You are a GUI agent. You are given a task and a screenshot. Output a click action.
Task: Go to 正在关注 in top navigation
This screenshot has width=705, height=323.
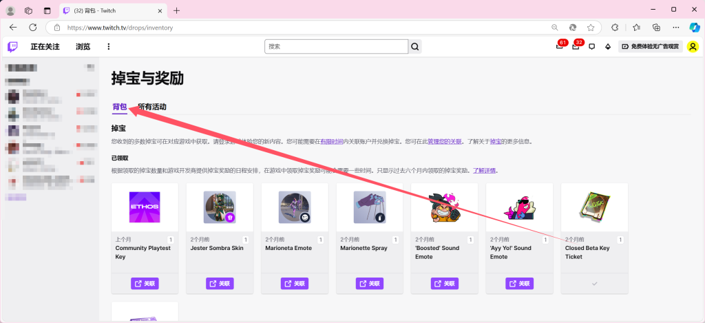pos(45,47)
